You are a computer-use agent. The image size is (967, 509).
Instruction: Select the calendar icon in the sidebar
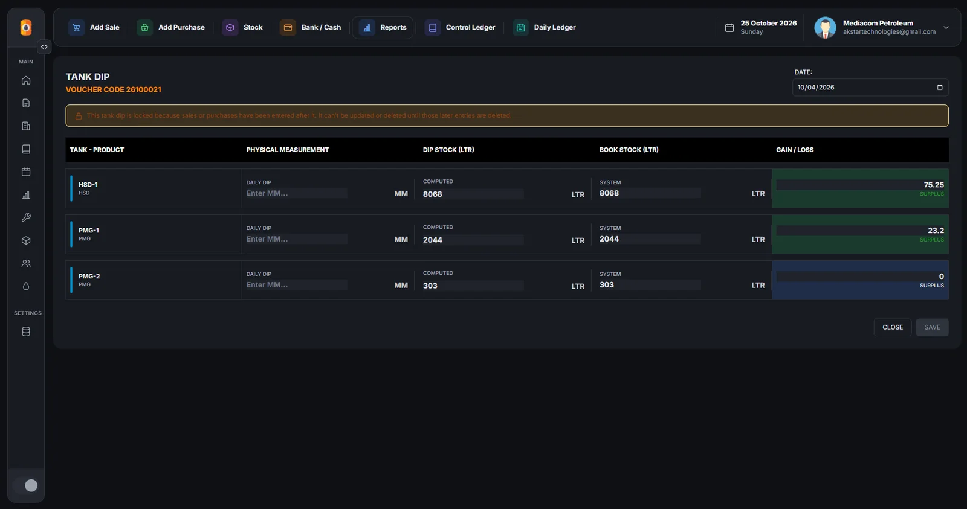26,172
